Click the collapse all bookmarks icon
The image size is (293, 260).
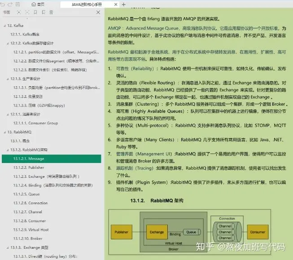pyautogui.click(x=27, y=12)
